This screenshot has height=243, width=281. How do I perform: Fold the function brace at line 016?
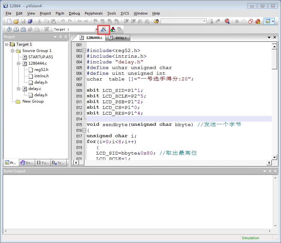84,131
